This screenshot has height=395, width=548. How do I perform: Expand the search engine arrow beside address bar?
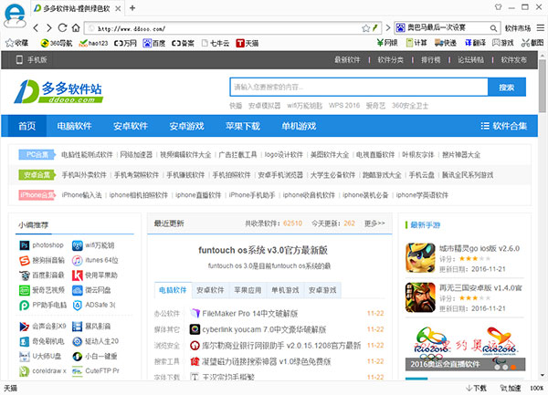[388, 28]
